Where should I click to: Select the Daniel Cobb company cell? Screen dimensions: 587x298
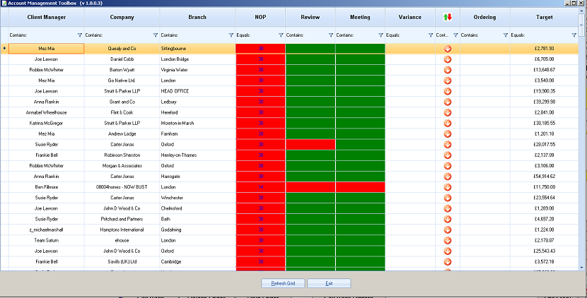point(122,59)
